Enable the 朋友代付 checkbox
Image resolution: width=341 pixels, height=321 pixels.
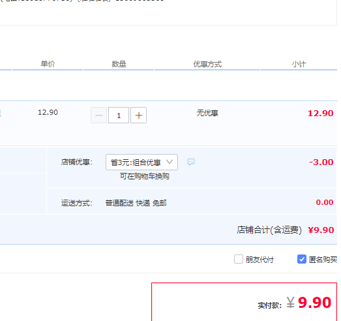[239, 259]
